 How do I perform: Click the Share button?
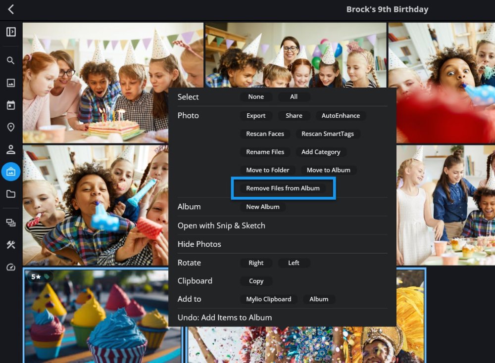pos(294,116)
